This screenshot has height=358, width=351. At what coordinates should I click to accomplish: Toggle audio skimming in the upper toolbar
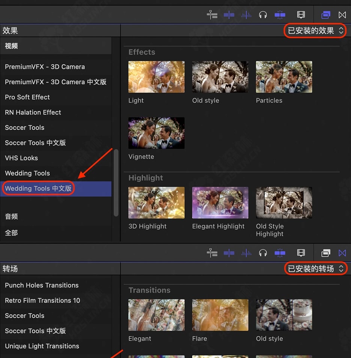(x=246, y=15)
